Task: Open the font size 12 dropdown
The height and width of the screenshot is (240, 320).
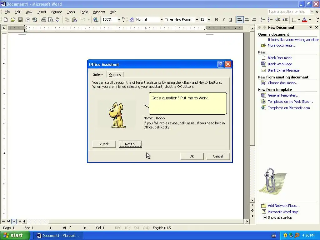Action: click(208, 20)
